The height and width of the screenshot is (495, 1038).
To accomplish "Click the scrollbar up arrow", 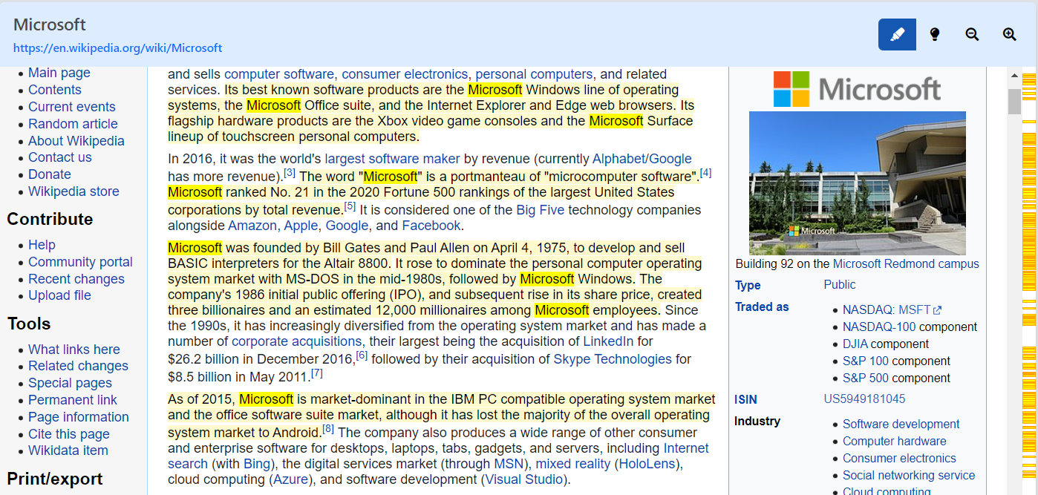I will pos(1014,76).
